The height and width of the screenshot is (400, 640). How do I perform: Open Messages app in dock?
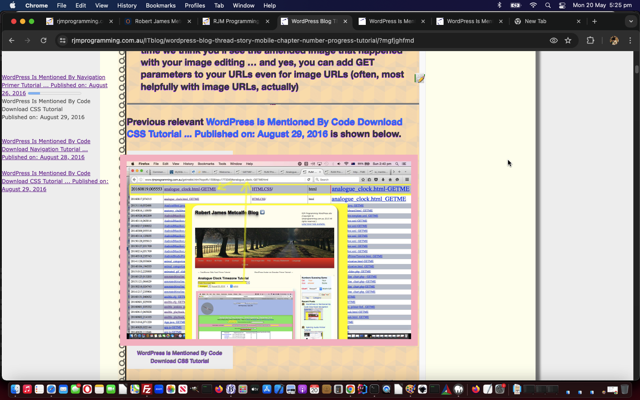[75, 389]
